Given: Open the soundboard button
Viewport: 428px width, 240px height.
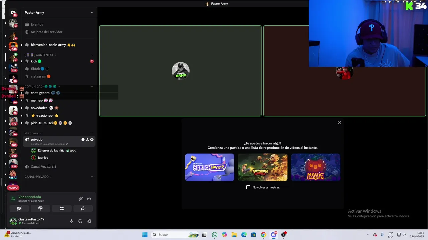Looking at the screenshot, I should [x=83, y=208].
